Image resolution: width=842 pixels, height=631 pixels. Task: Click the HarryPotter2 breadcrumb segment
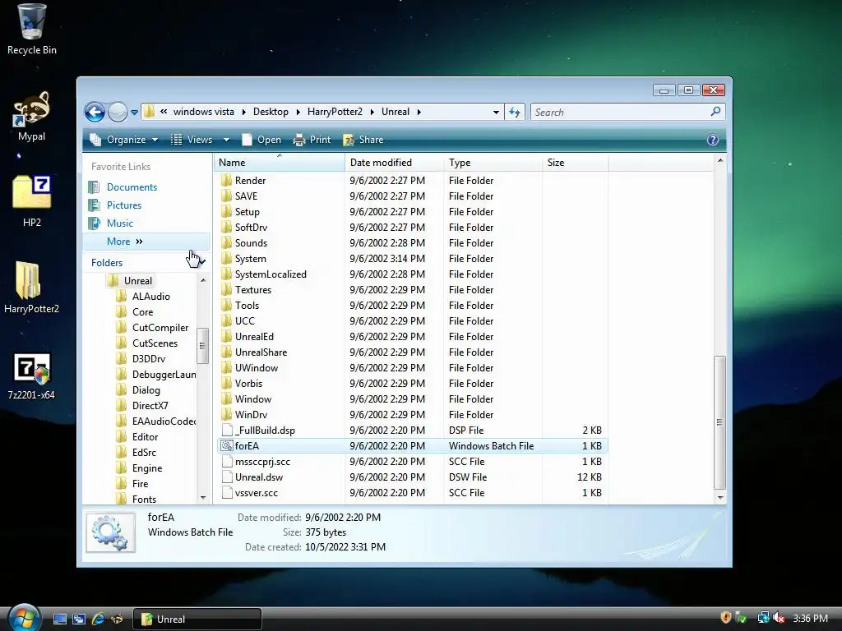pyautogui.click(x=335, y=112)
